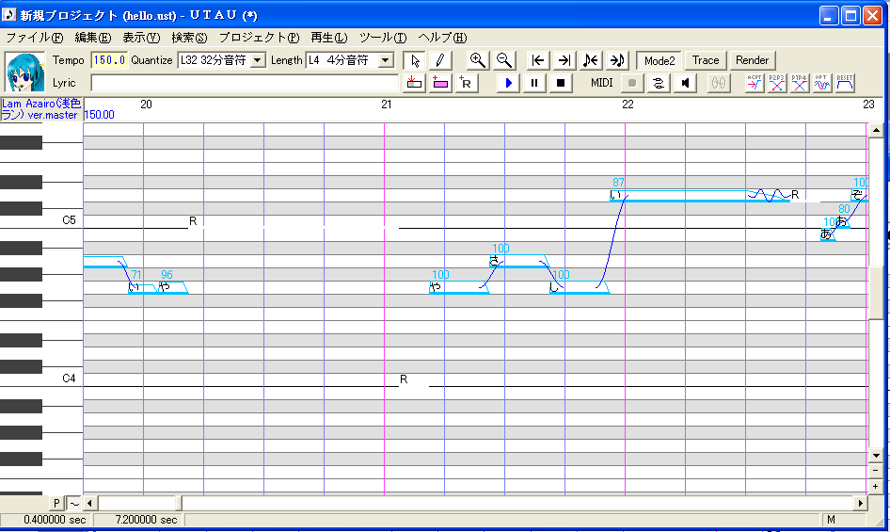
Task: Click the ACPT pitch tool icon
Action: [755, 83]
